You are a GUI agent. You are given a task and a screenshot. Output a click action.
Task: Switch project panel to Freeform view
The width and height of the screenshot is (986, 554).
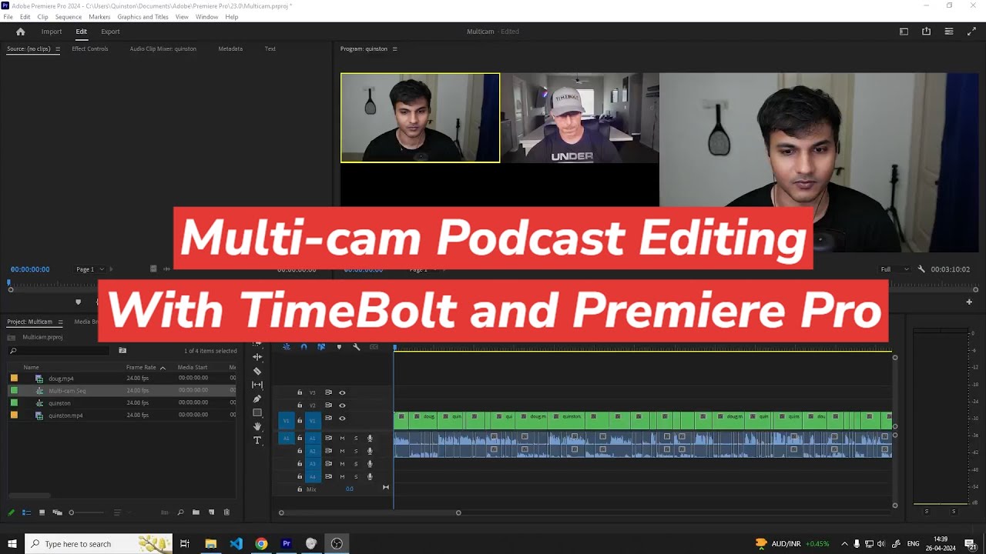(x=57, y=512)
